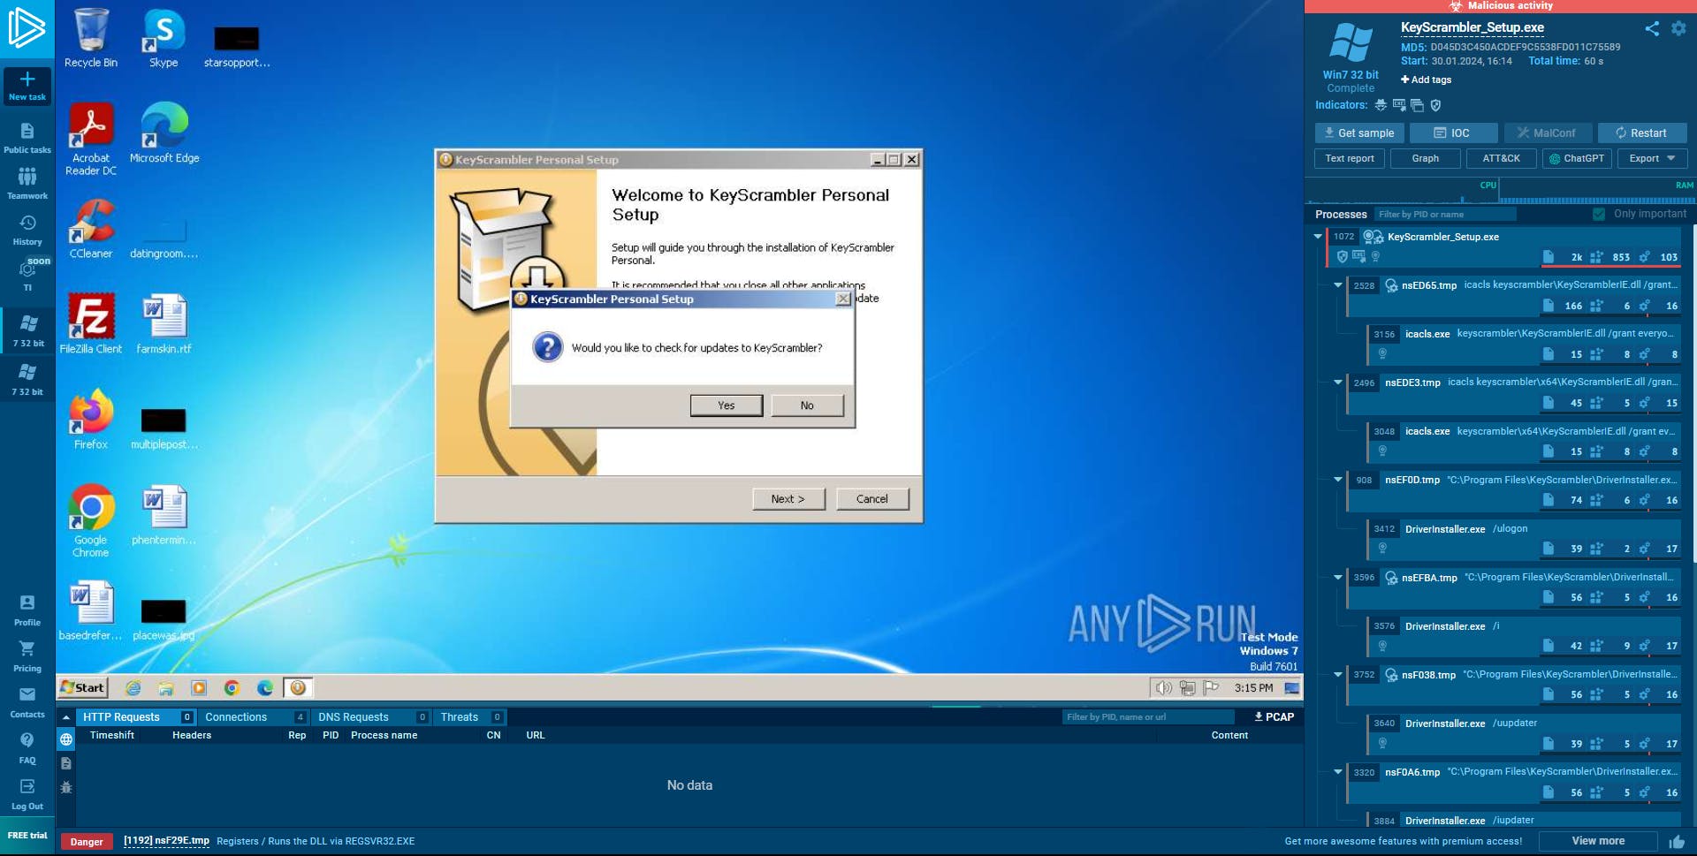Screen dimensions: 1697x856
Task: Collapse the nsEDE3.tmp process node
Action: click(x=1338, y=383)
